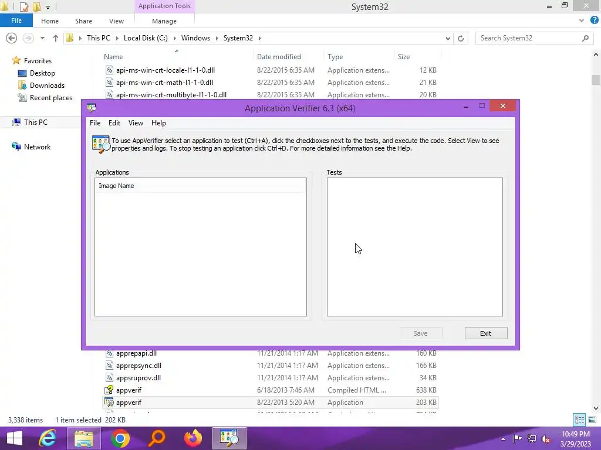
Task: Sort by the Date modified column
Action: tap(279, 57)
